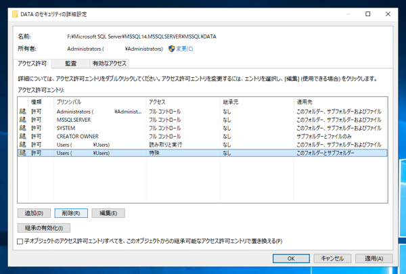Click the 編集(E) button

pyautogui.click(x=108, y=213)
